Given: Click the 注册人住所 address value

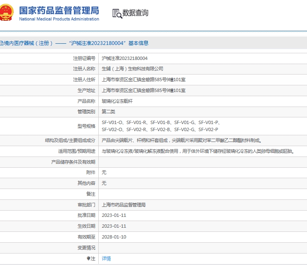Looking at the screenshot, I should 144,80.
